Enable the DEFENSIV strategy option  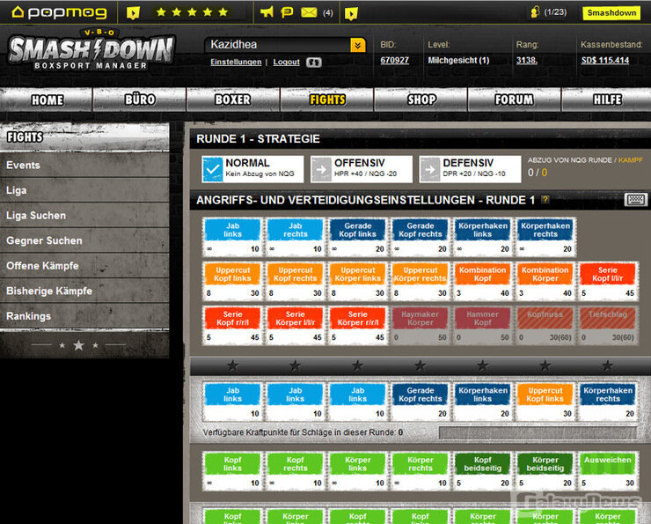click(x=429, y=169)
